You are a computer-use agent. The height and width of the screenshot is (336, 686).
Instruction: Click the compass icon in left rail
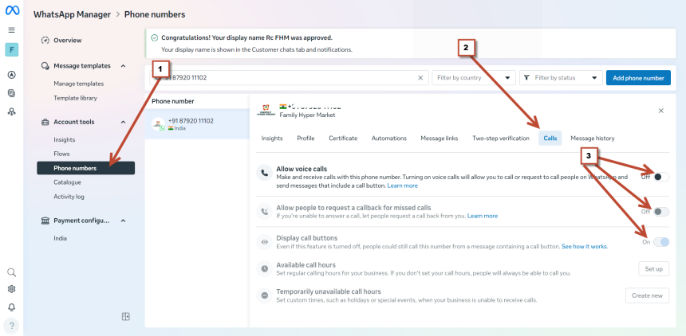(x=12, y=75)
